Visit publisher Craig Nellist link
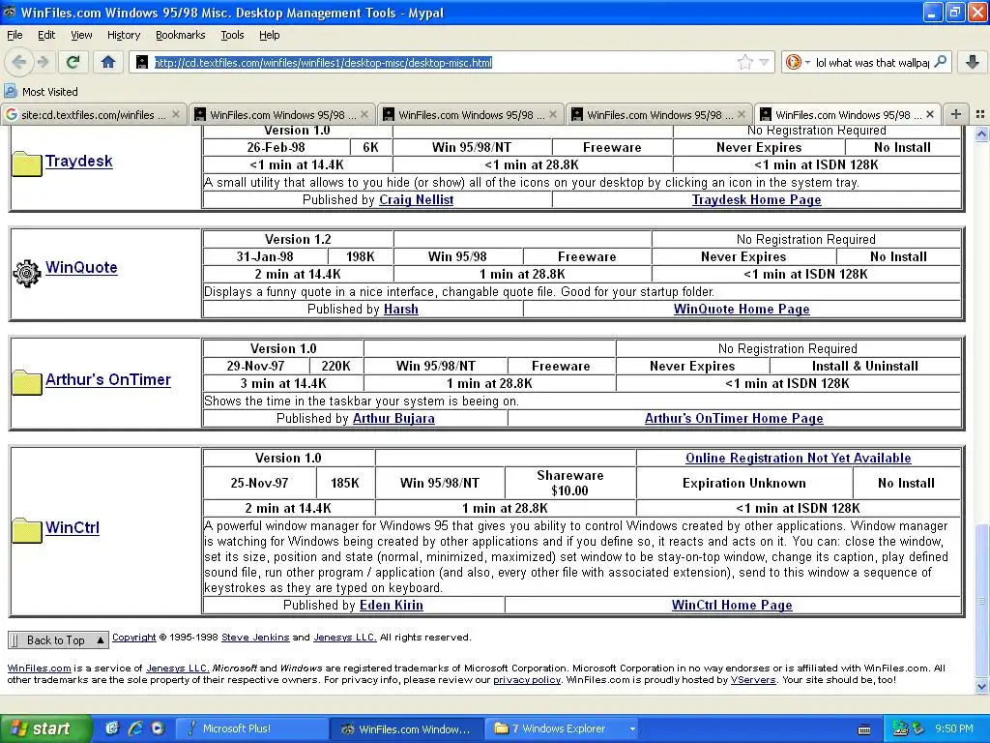990x743 pixels. pos(416,199)
